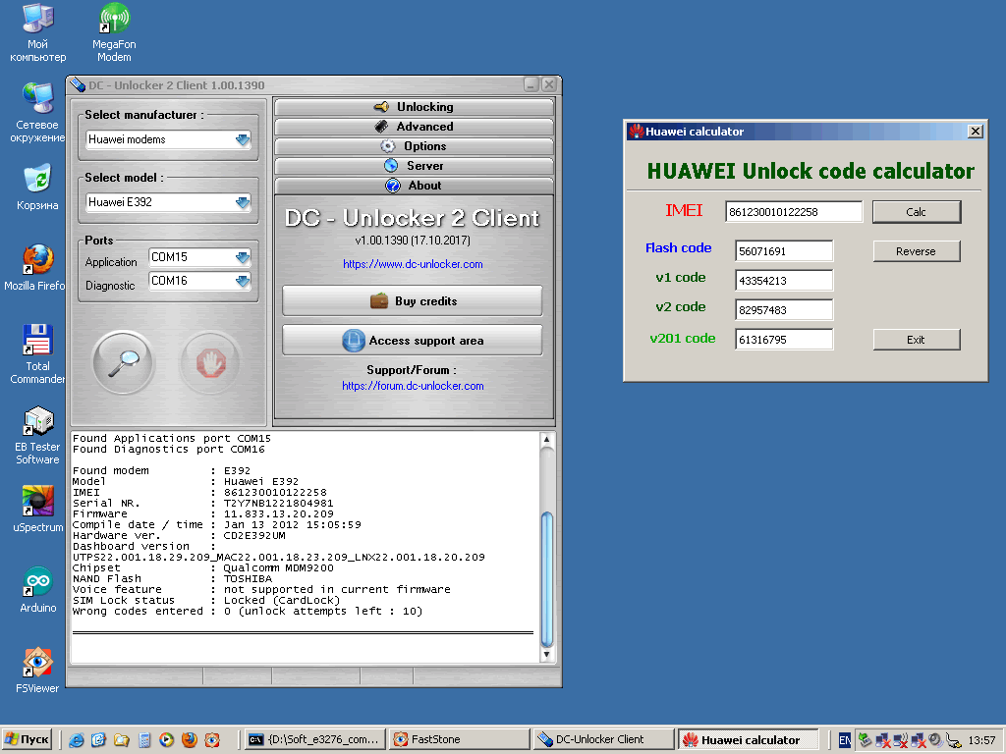Click the SIM Lock status log line
1006x754 pixels.
(206, 601)
